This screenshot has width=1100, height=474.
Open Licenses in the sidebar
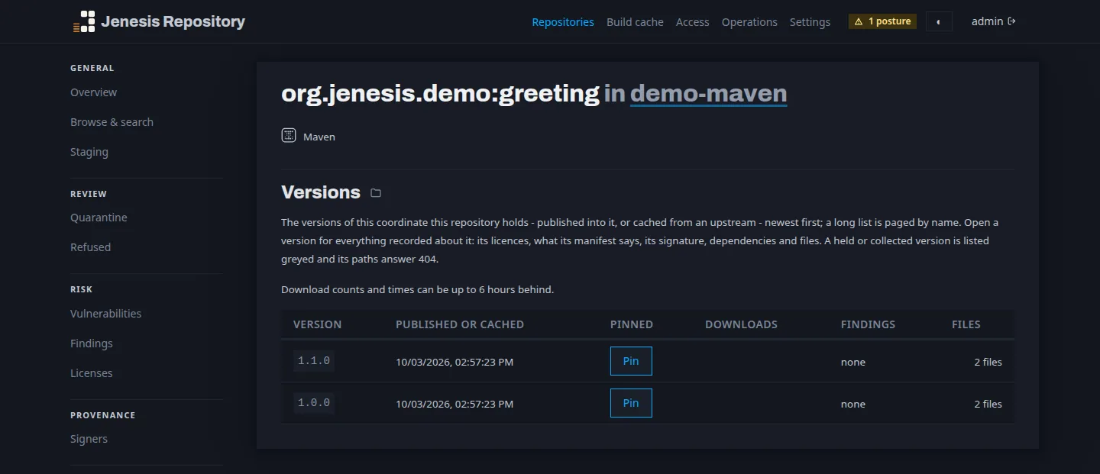pyautogui.click(x=92, y=373)
